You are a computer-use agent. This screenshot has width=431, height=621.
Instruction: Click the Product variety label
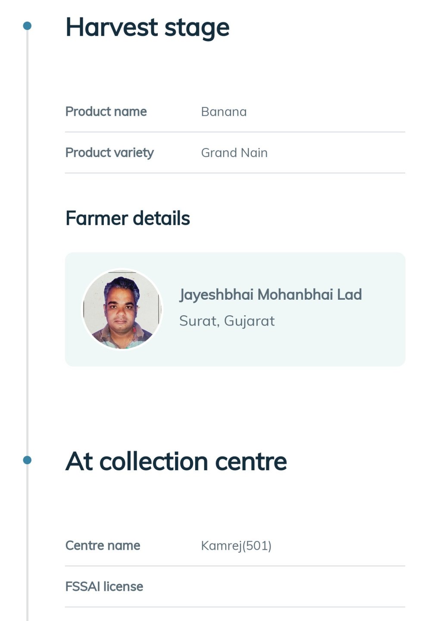tap(109, 152)
